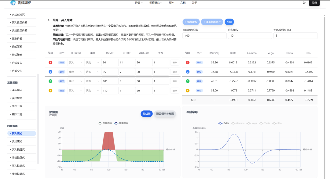The width and height of the screenshot is (330, 179).
Task: Click 期权 asset tag in option row 2
Action: [x=62, y=72]
